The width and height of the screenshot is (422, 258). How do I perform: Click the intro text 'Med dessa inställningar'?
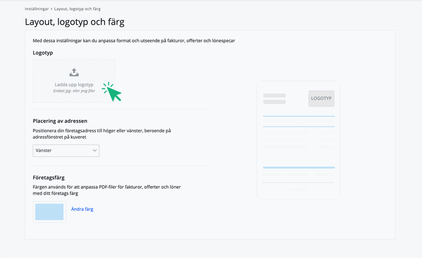pyautogui.click(x=133, y=40)
